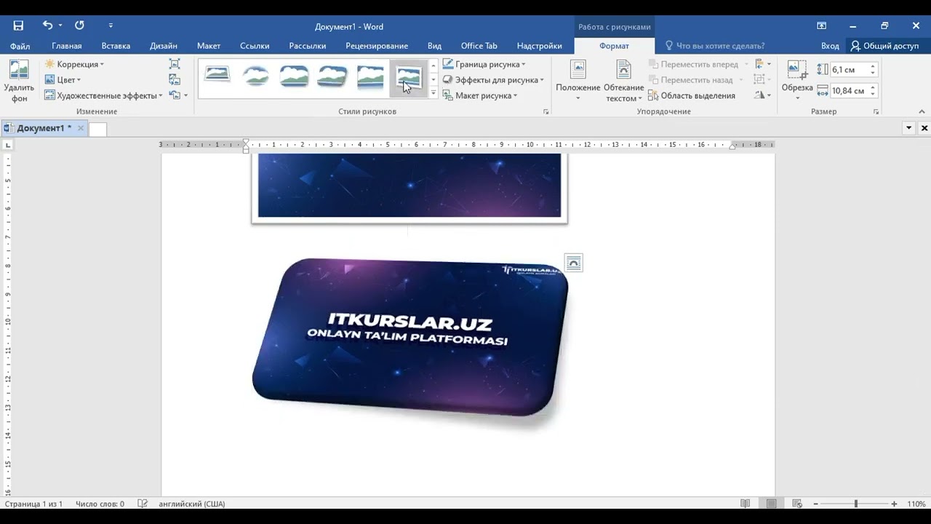Switch to the Ссылки tab

pyautogui.click(x=255, y=46)
